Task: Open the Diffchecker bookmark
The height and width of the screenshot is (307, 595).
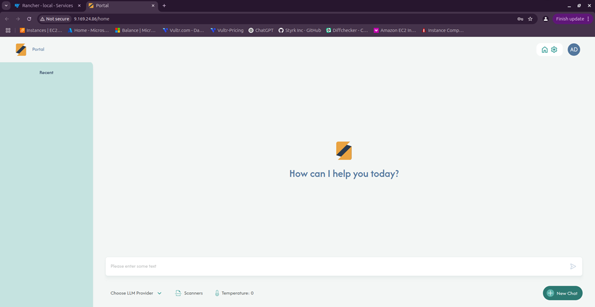Action: 347,30
